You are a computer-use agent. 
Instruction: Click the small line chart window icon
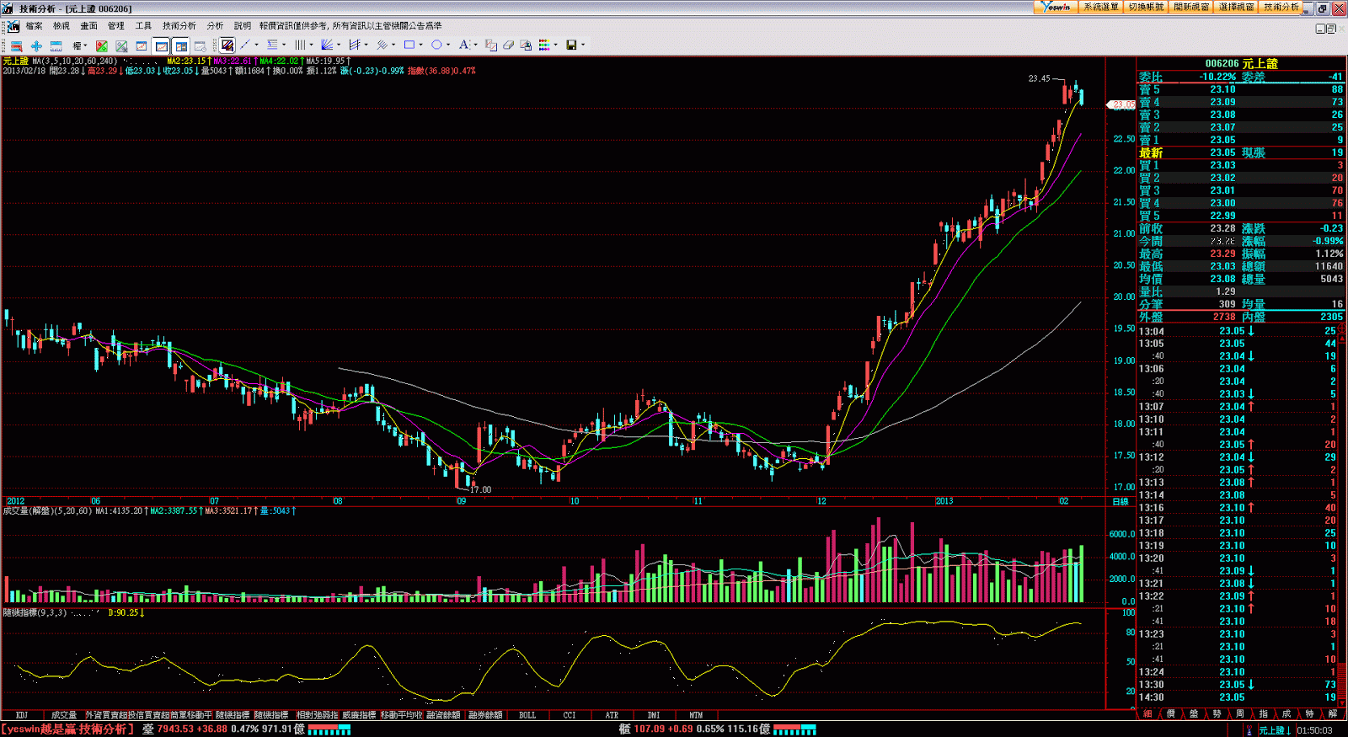coord(142,45)
